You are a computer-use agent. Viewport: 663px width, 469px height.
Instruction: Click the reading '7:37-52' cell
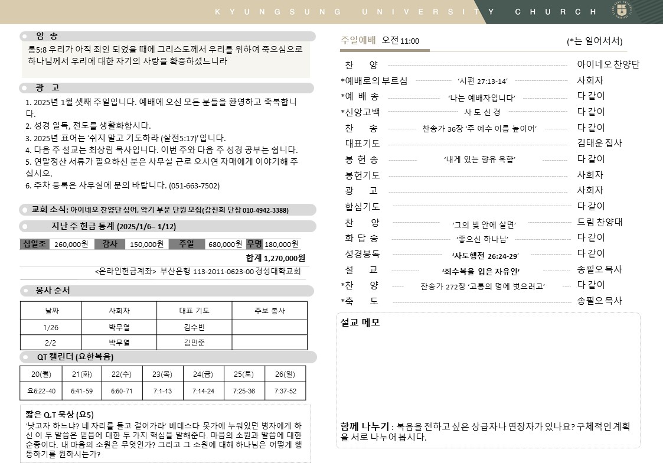[285, 391]
